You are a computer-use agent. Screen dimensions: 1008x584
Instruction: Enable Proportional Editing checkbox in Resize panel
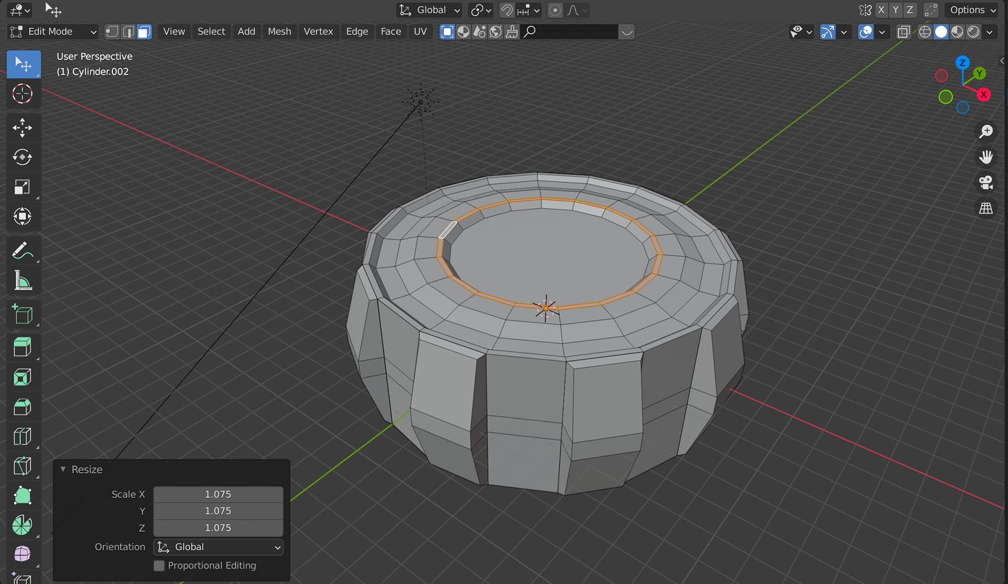tap(159, 566)
